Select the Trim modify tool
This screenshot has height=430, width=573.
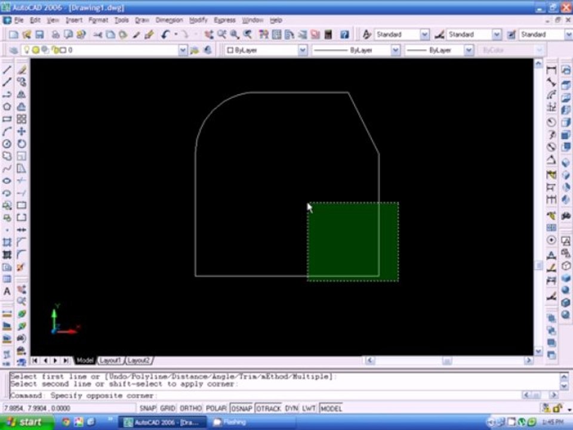pyautogui.click(x=21, y=181)
